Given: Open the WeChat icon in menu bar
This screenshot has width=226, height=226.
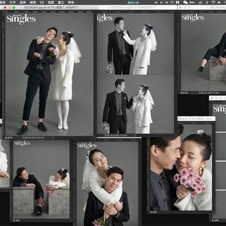Looking at the screenshot, I should point(185,2).
